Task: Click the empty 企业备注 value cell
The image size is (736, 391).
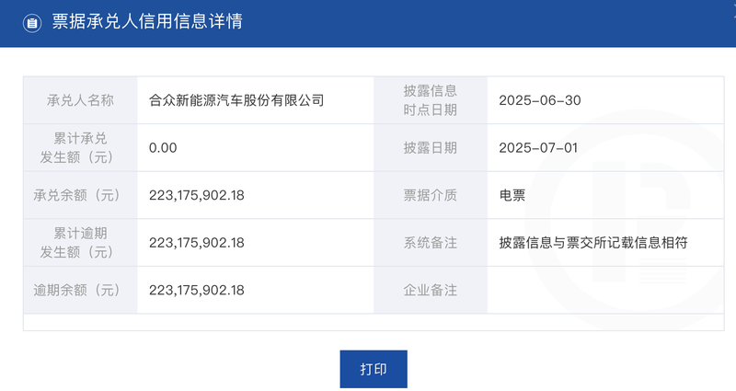Action: coord(605,290)
